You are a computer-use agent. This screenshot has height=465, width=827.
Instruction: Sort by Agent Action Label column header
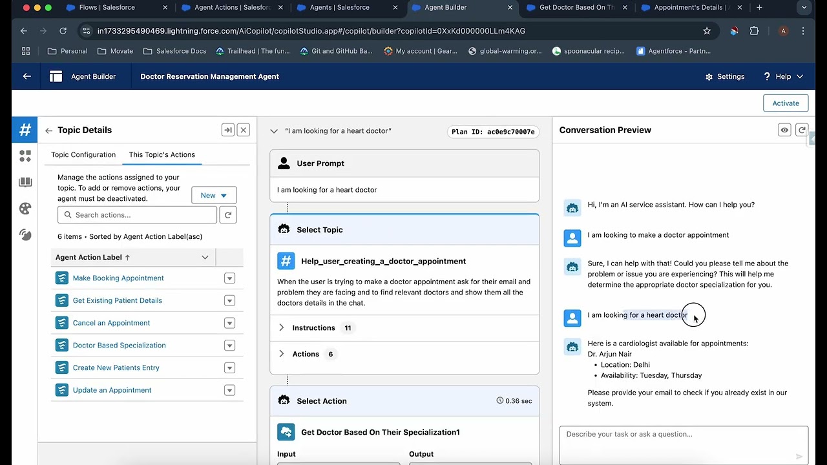tap(93, 257)
